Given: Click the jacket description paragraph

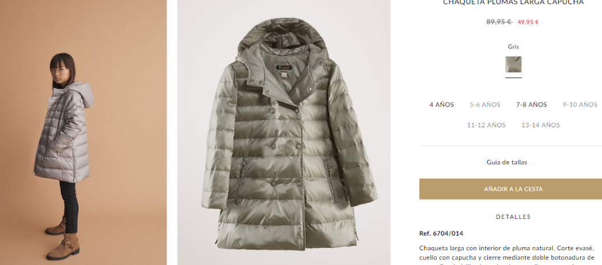Looking at the screenshot, I should [509, 255].
